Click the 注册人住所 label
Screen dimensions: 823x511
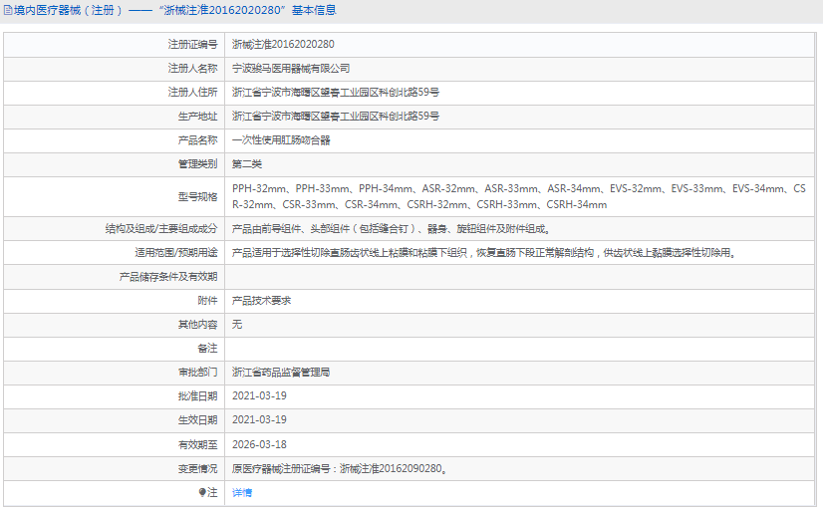(192, 93)
